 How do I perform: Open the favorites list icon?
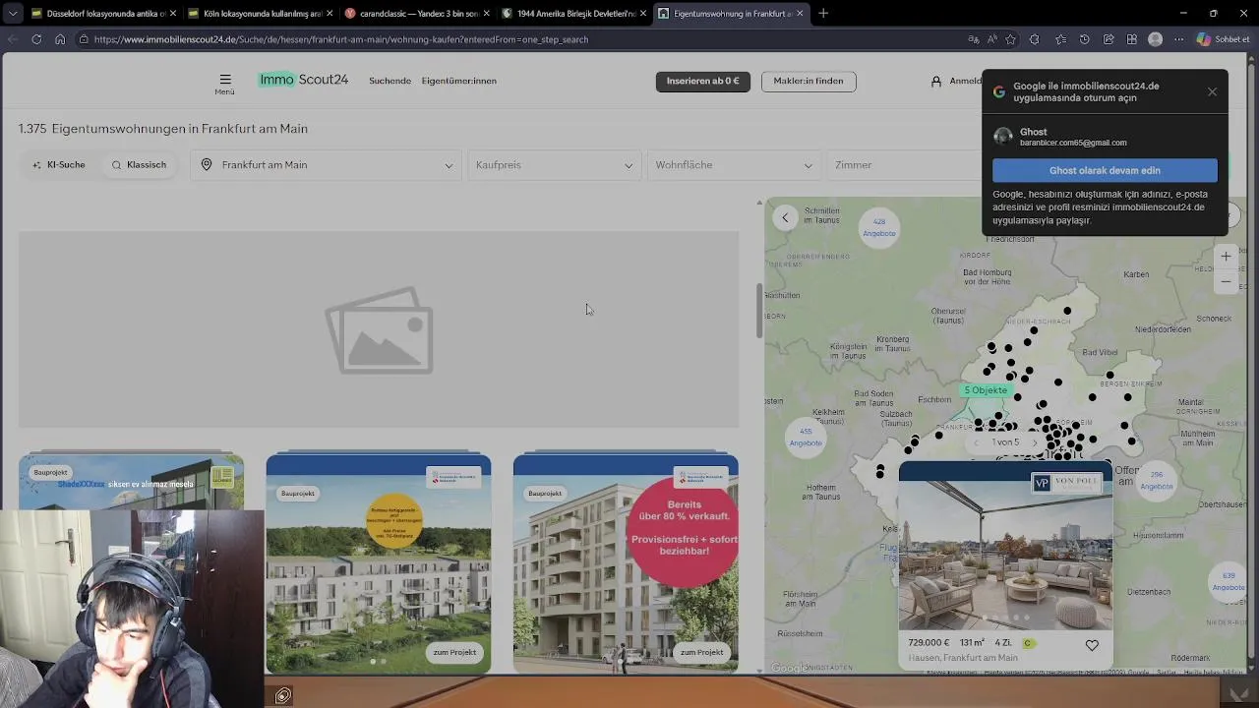point(1060,39)
